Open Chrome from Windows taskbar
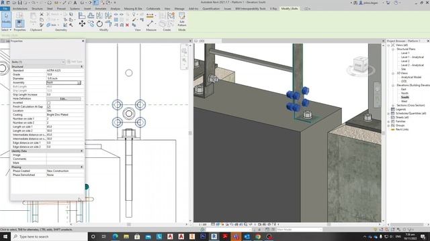Screen dimensions: 430x241 click(x=258, y=236)
